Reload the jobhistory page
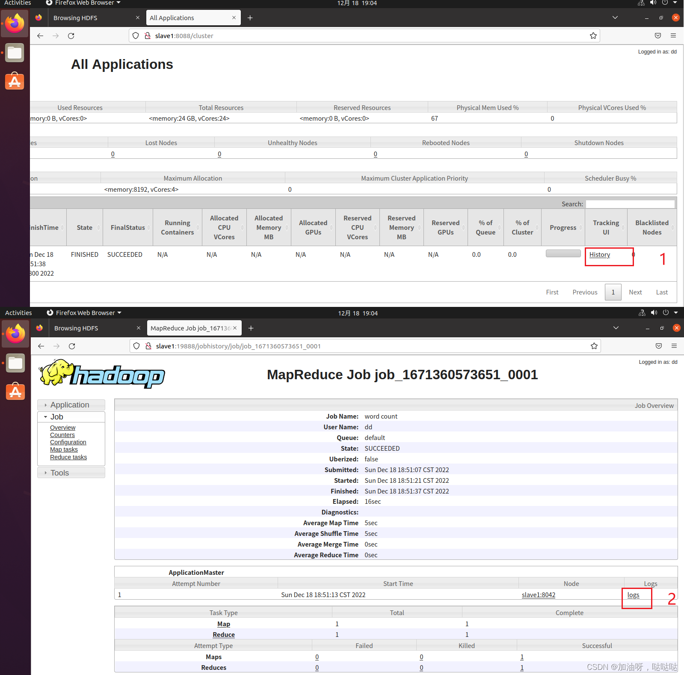The width and height of the screenshot is (684, 675). (72, 346)
